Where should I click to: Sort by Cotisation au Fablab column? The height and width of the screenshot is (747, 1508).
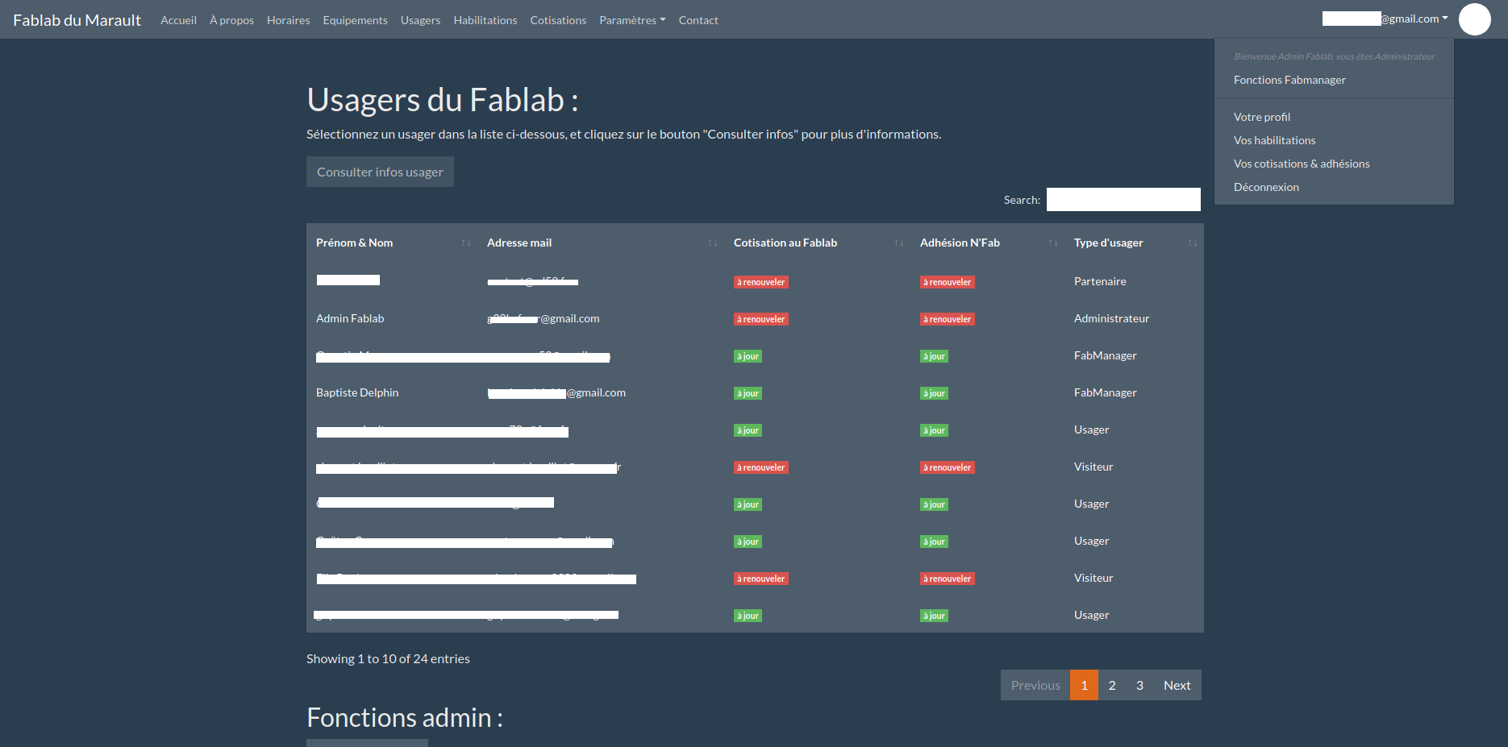pyautogui.click(x=817, y=243)
